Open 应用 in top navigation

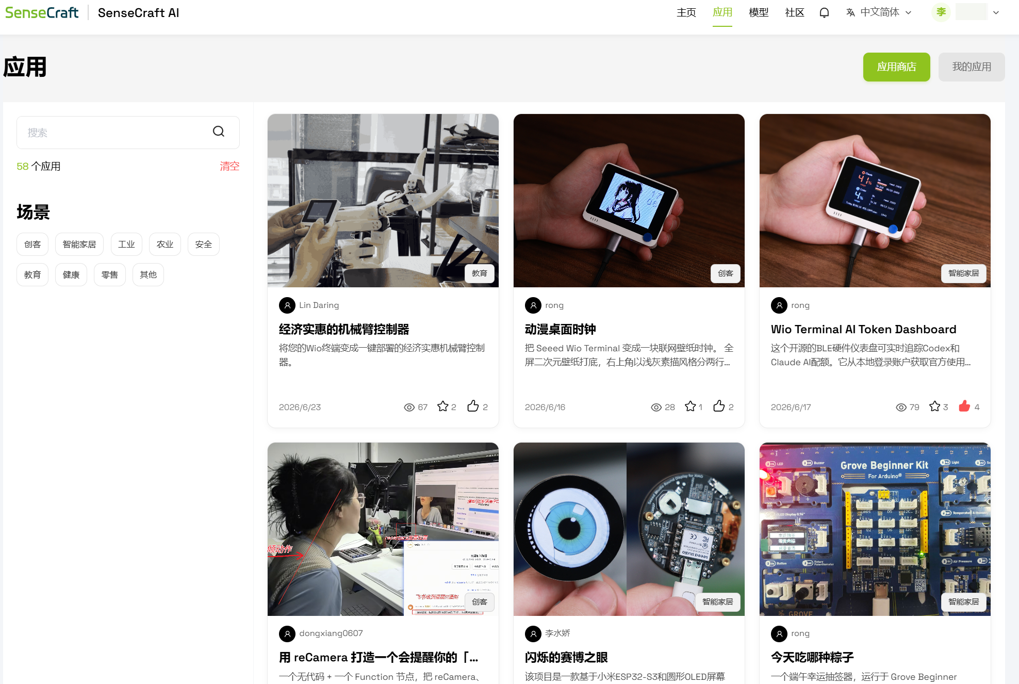point(722,12)
